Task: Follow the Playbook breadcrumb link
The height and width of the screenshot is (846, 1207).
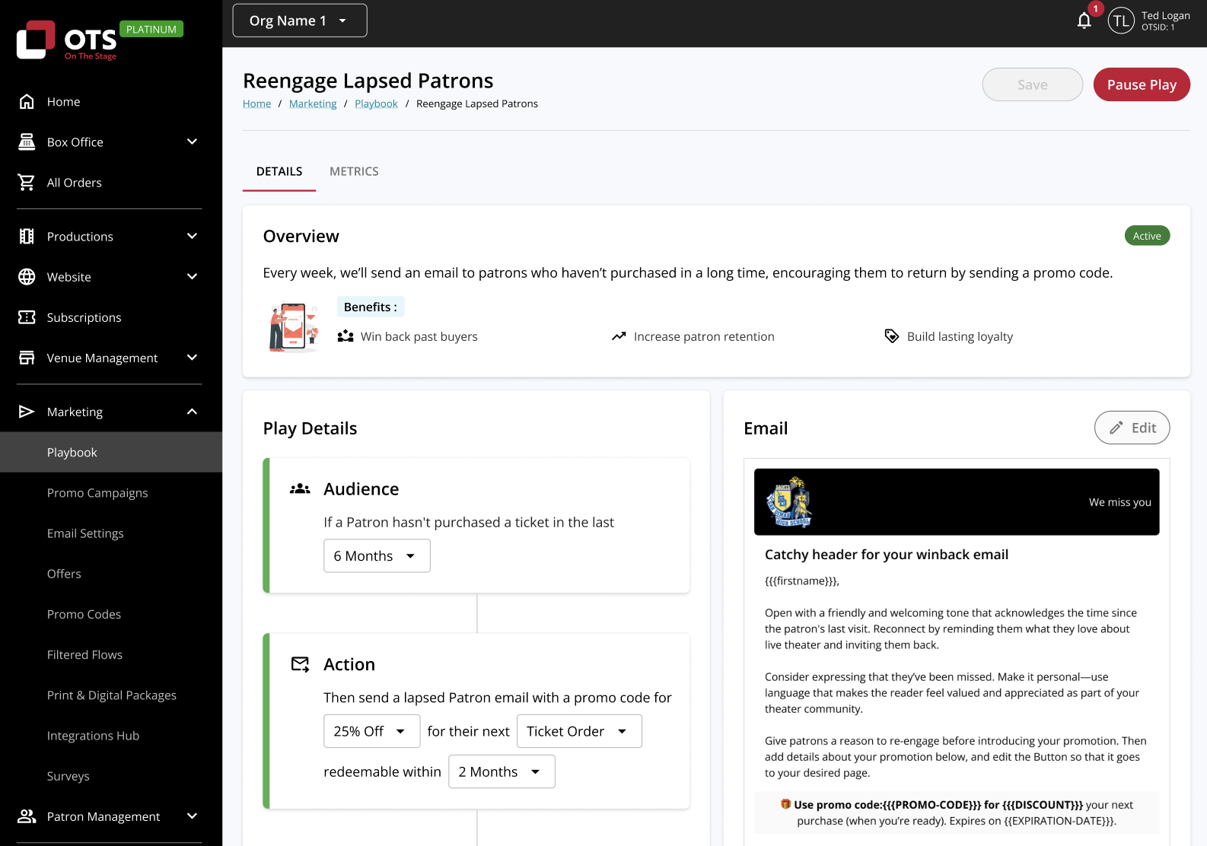Action: [x=376, y=103]
